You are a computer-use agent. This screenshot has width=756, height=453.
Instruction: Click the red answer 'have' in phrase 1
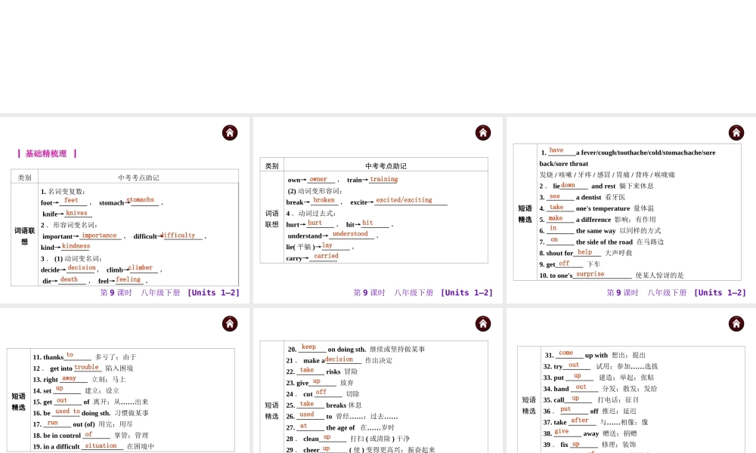pyautogui.click(x=556, y=150)
